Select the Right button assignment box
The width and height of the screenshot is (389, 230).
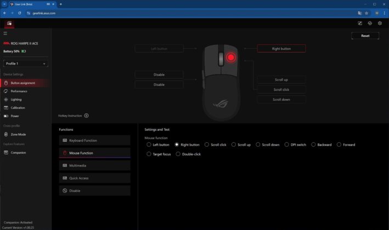281,49
